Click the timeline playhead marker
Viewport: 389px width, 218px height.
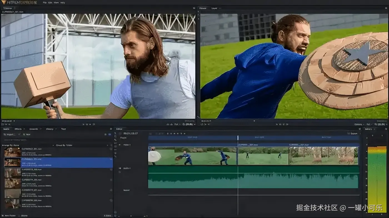[238, 138]
